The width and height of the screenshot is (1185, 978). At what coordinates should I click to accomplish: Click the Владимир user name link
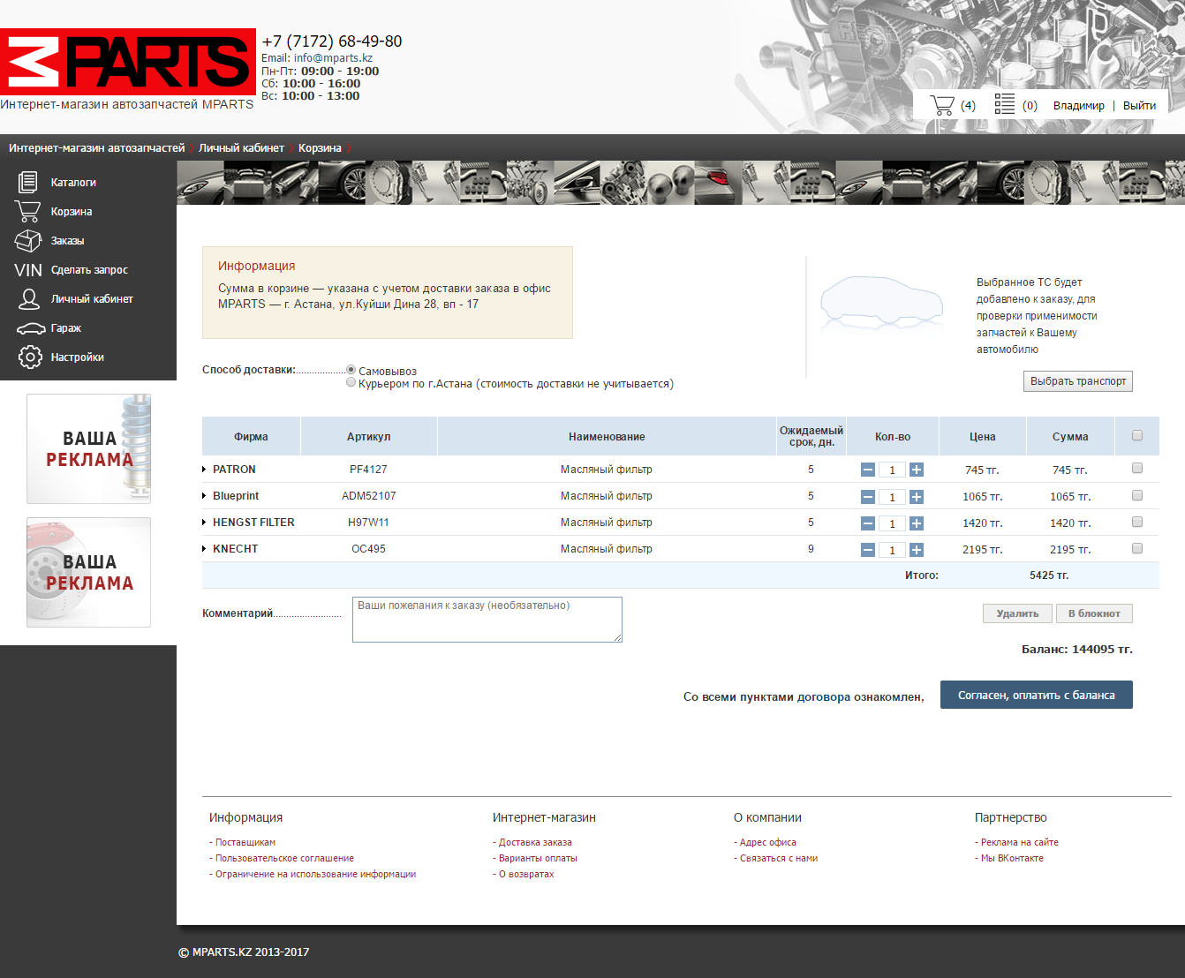[x=1078, y=105]
